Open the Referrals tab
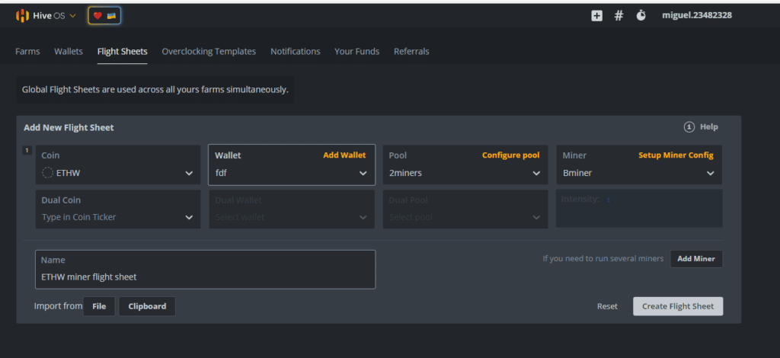Screen dimensions: 780x358 [411, 51]
